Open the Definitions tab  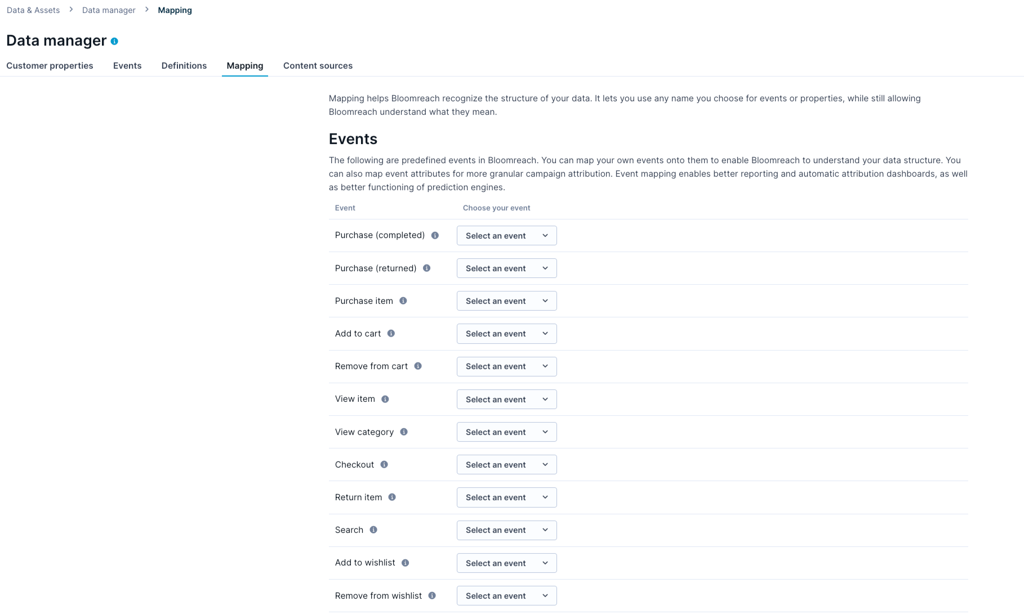(x=184, y=65)
